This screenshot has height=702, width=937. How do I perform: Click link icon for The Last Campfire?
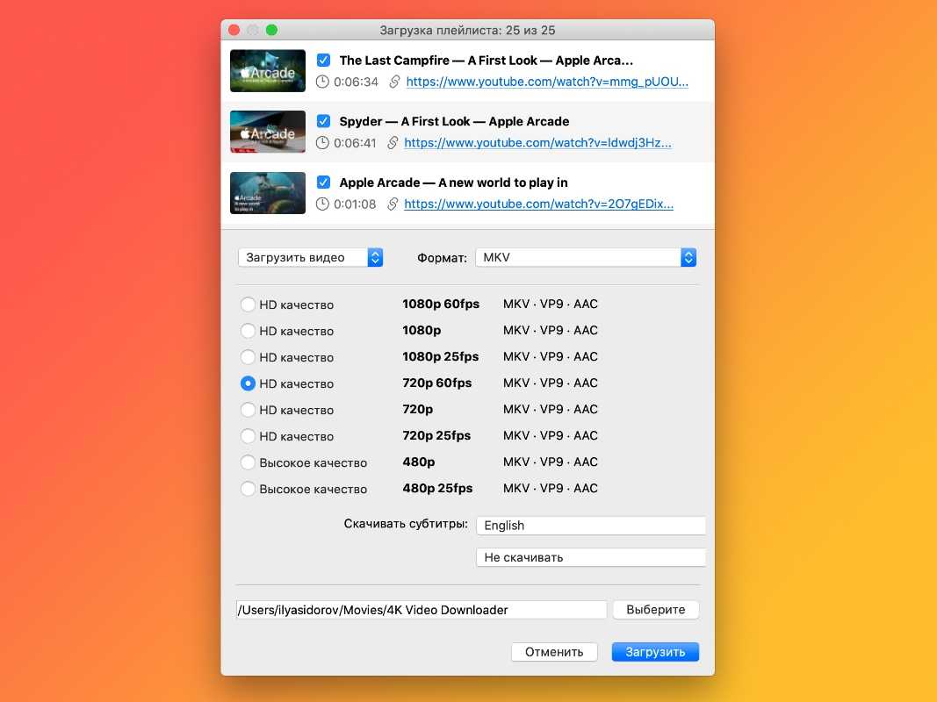pos(395,82)
